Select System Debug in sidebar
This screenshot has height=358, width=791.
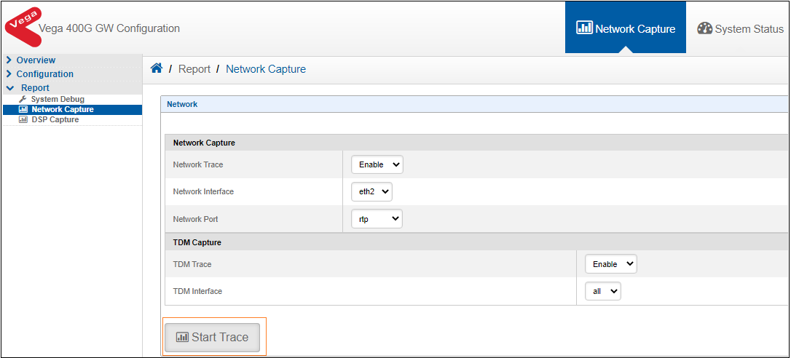coord(58,100)
